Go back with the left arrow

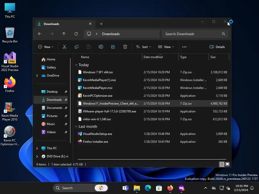coord(40,34)
